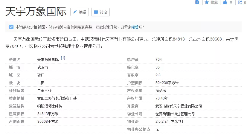Click 70,40年 property term value
This screenshot has width=247, height=140.
162,98
